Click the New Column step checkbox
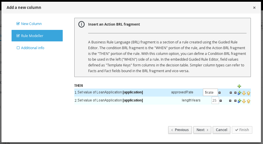The height and width of the screenshot is (144, 263). 18,24
